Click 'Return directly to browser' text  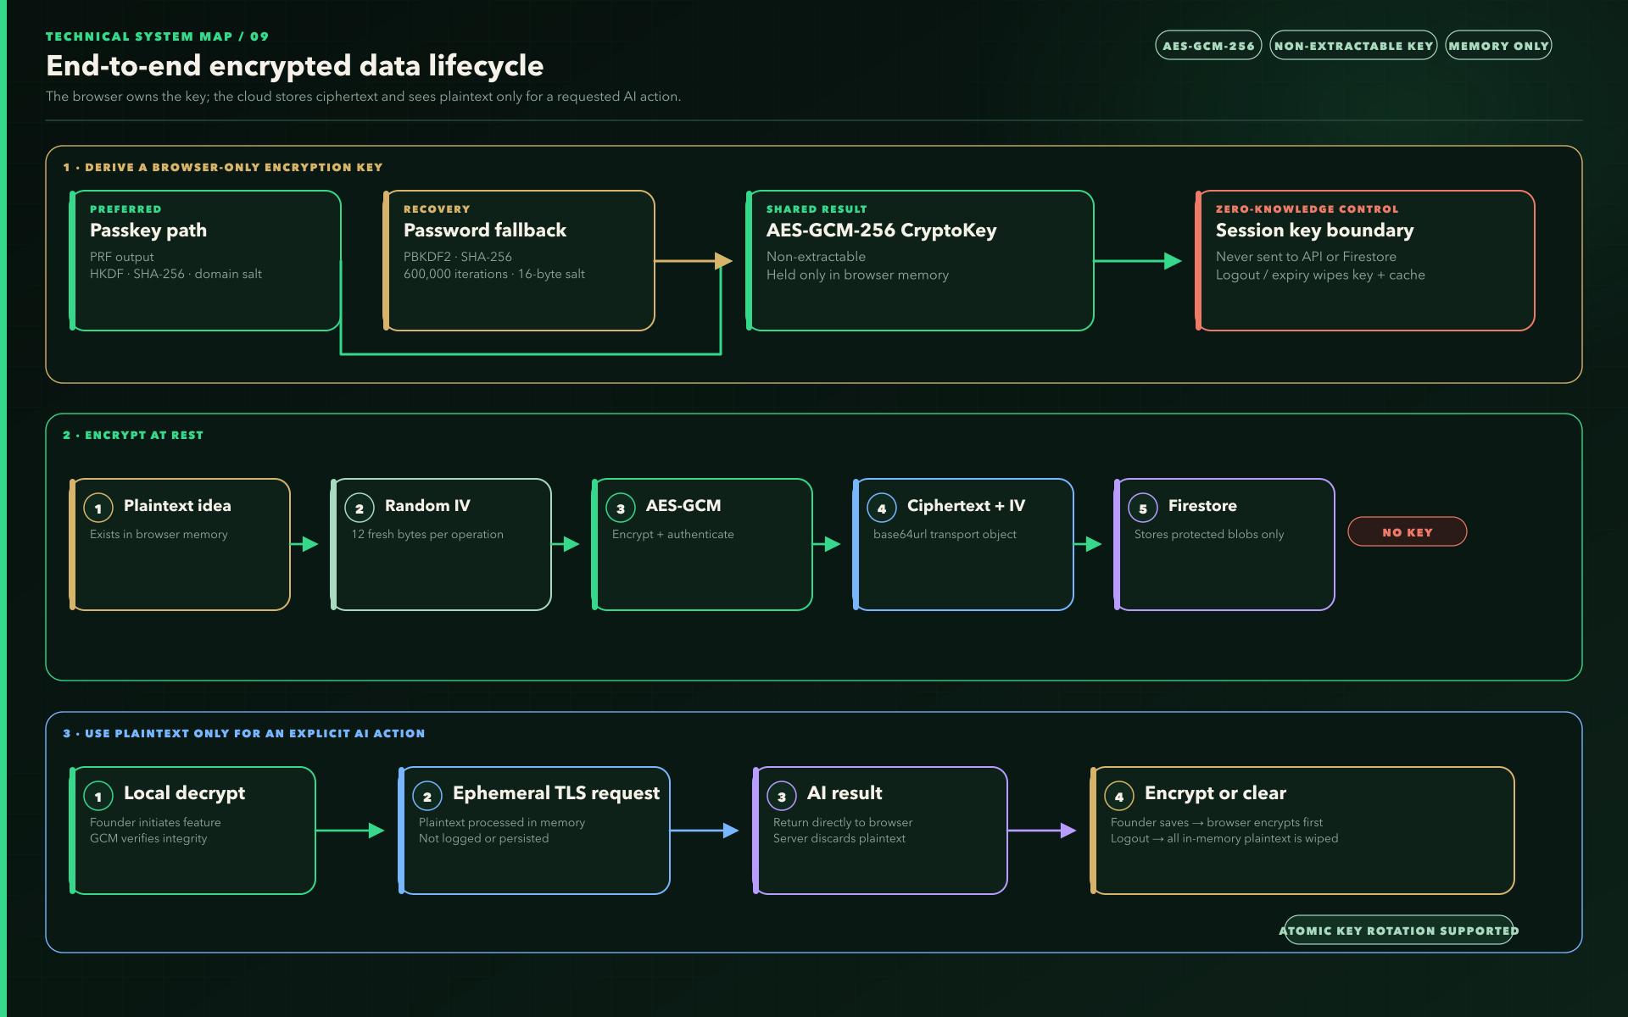pos(843,822)
